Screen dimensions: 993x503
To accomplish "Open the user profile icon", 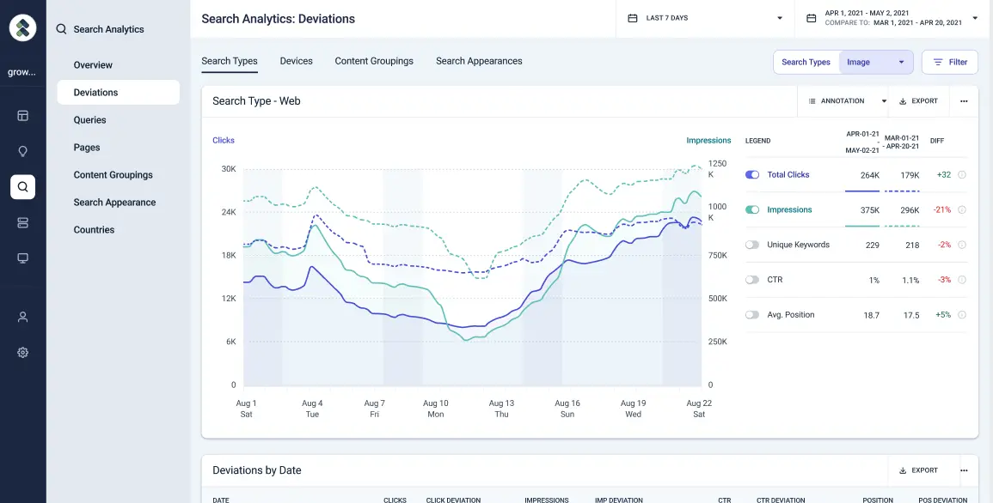I will pos(23,317).
